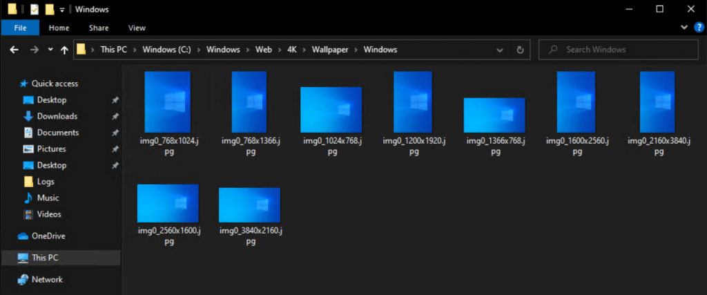
Task: Select the img0_1024x768.jpg thumbnail
Action: pos(331,110)
